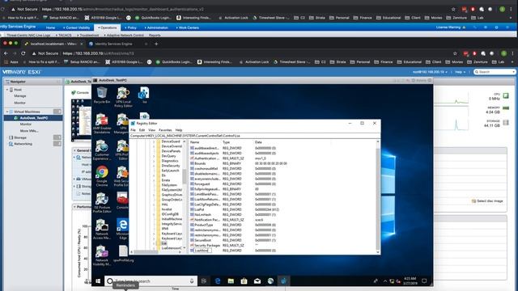Open the Registry Editor Favorites menu
This screenshot has height=291, width=518.
click(165, 130)
